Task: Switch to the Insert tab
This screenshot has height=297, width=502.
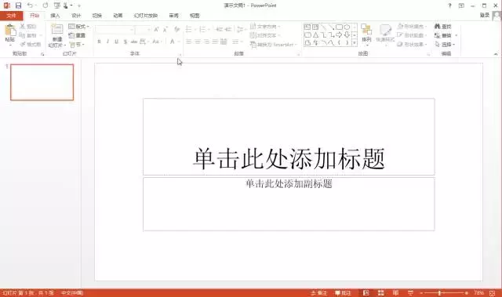Action: click(55, 16)
